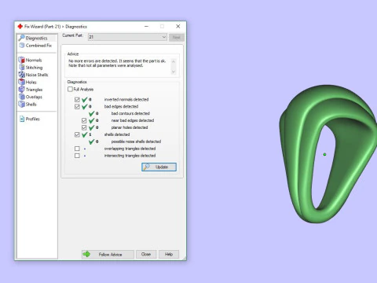Select the Combined Fix icon
The height and width of the screenshot is (283, 377).
[x=22, y=46]
